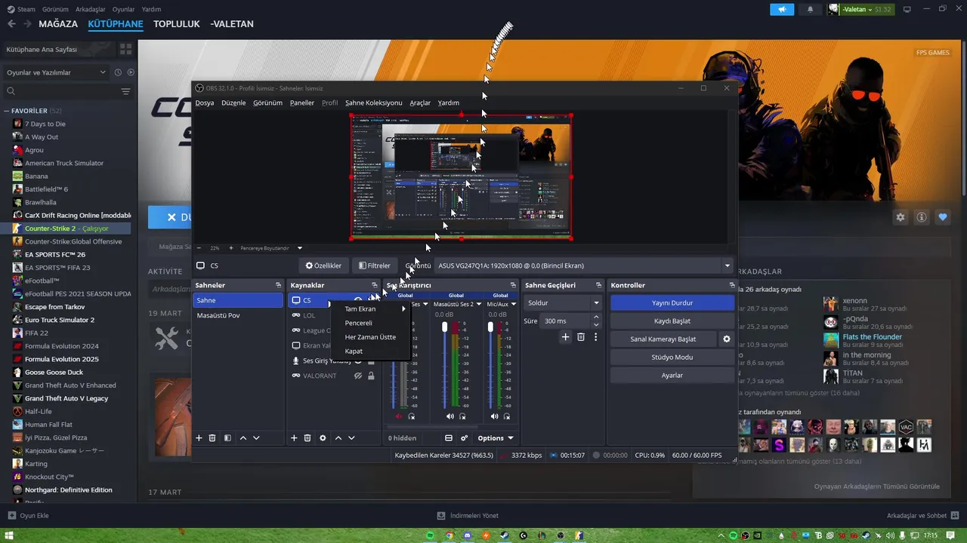Click Kaydı Başlat button
Image resolution: width=967 pixels, height=543 pixels.
pyautogui.click(x=672, y=321)
